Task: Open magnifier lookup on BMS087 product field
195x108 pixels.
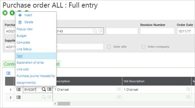Action: (x=44, y=89)
